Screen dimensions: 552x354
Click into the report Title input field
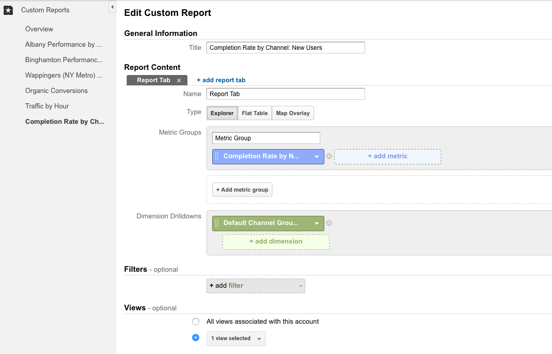[x=285, y=48]
